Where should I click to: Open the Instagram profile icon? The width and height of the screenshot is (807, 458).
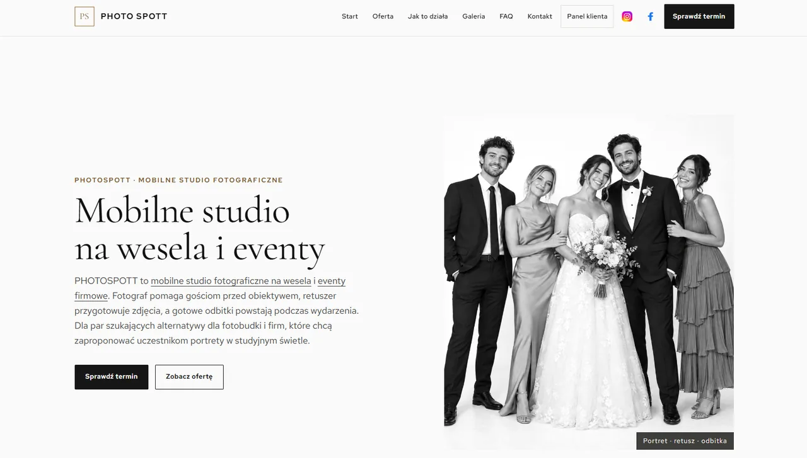pyautogui.click(x=627, y=16)
